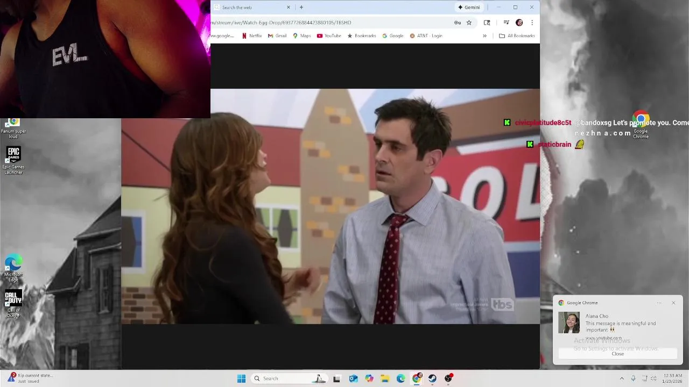Open Google Chrome desktop shortcut
The height and width of the screenshot is (387, 689).
641,125
